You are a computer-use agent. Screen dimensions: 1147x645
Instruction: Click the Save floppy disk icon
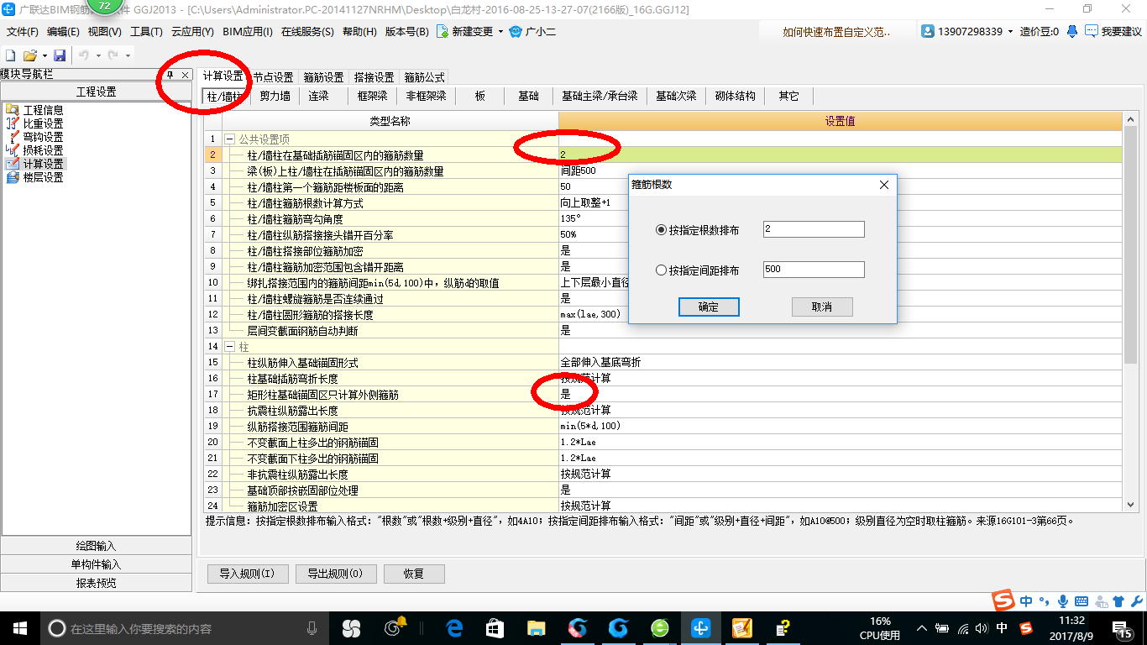point(60,55)
